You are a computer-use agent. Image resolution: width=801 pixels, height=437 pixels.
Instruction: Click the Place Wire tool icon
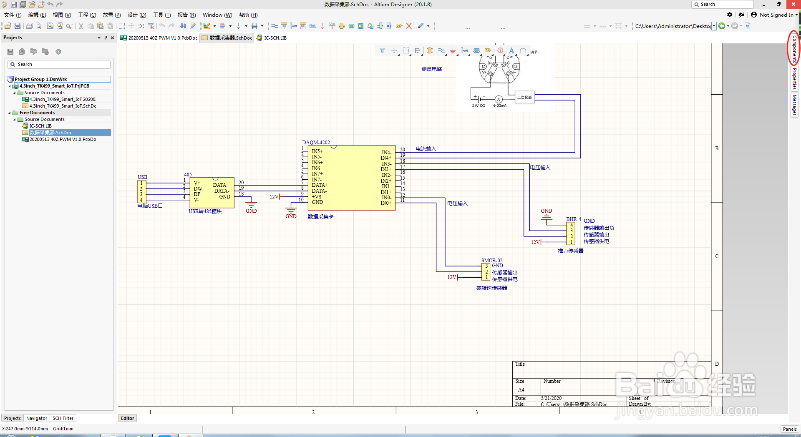[x=274, y=26]
